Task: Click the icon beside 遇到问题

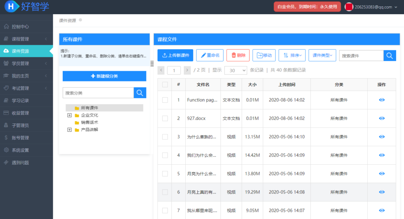Action: (6, 162)
